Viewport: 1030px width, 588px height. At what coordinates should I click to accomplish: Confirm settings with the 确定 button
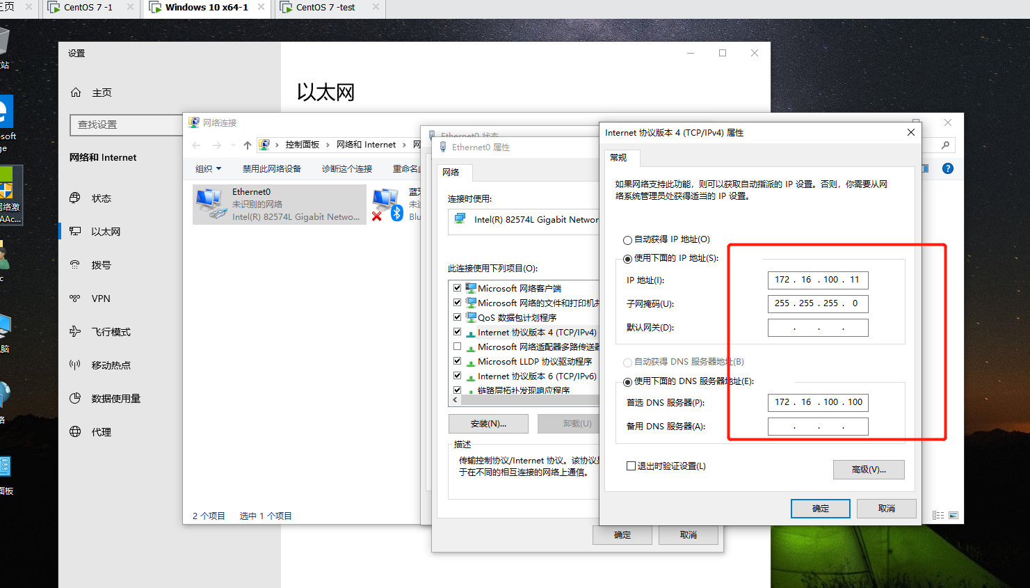[821, 508]
